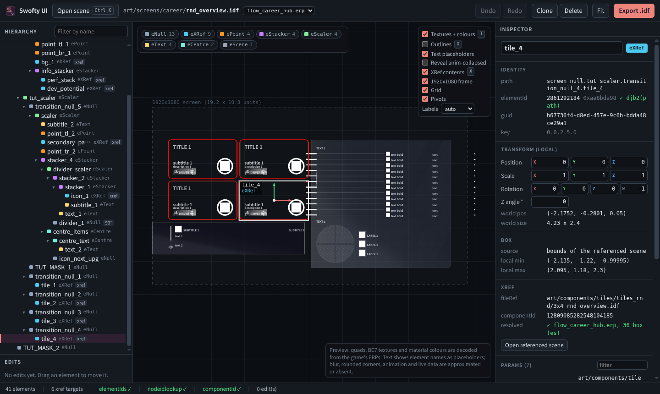Click Open referenced scene
The height and width of the screenshot is (394, 660).
pyautogui.click(x=534, y=345)
